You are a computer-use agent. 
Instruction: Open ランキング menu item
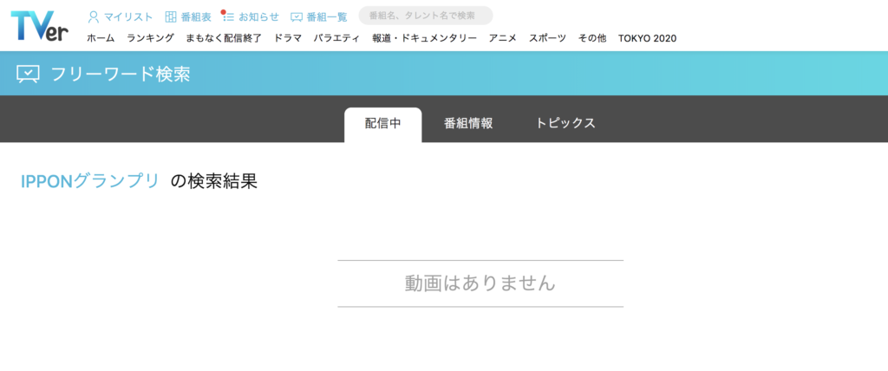point(150,38)
